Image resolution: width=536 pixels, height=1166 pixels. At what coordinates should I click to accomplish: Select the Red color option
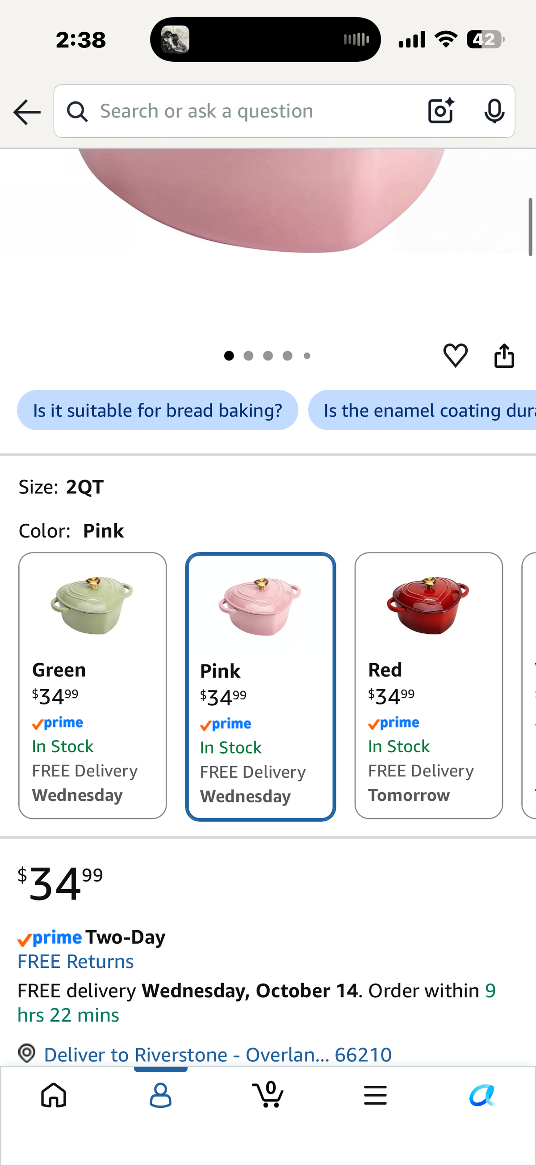tap(428, 685)
